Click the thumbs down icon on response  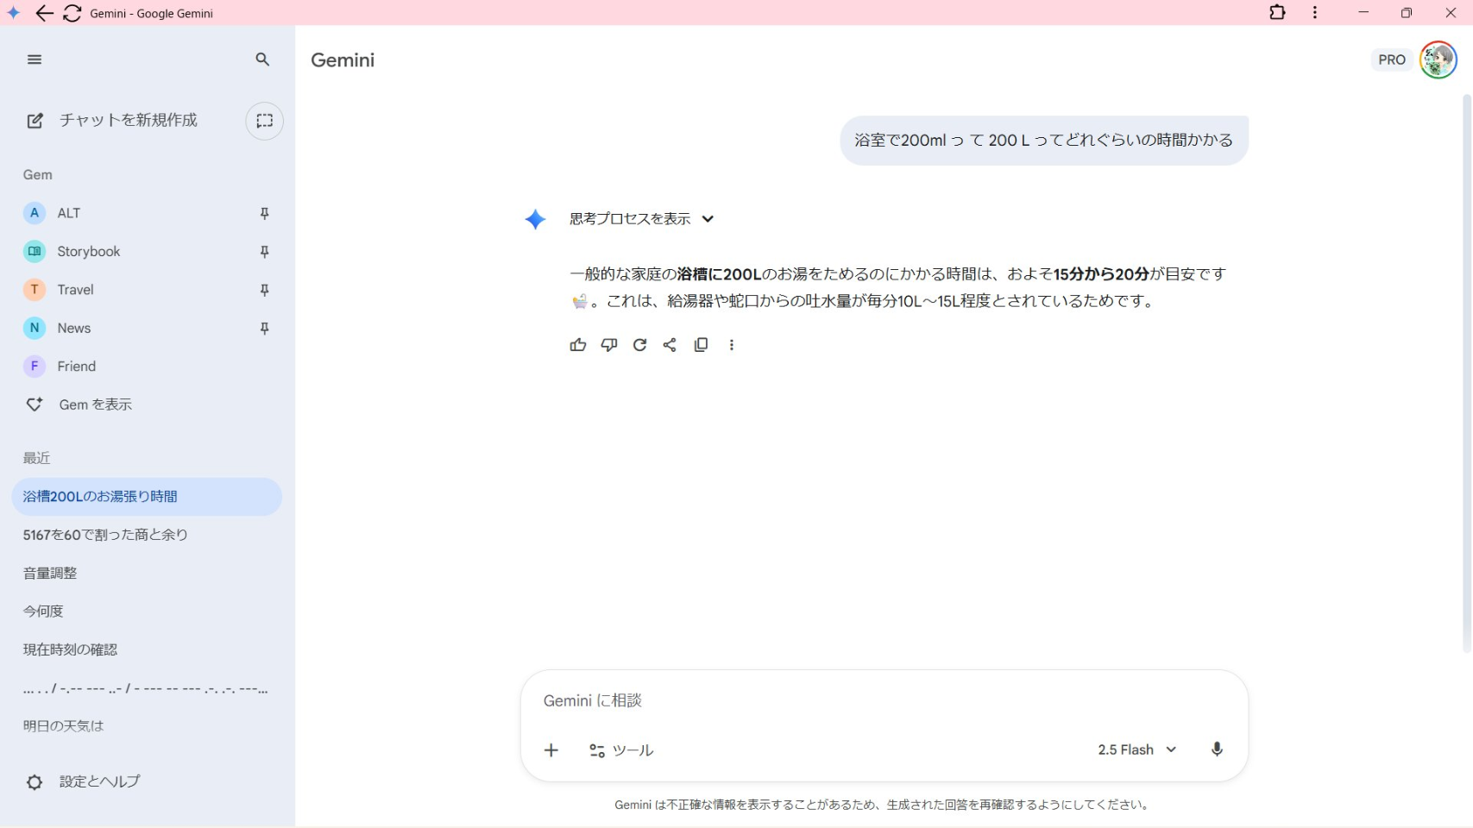[609, 345]
